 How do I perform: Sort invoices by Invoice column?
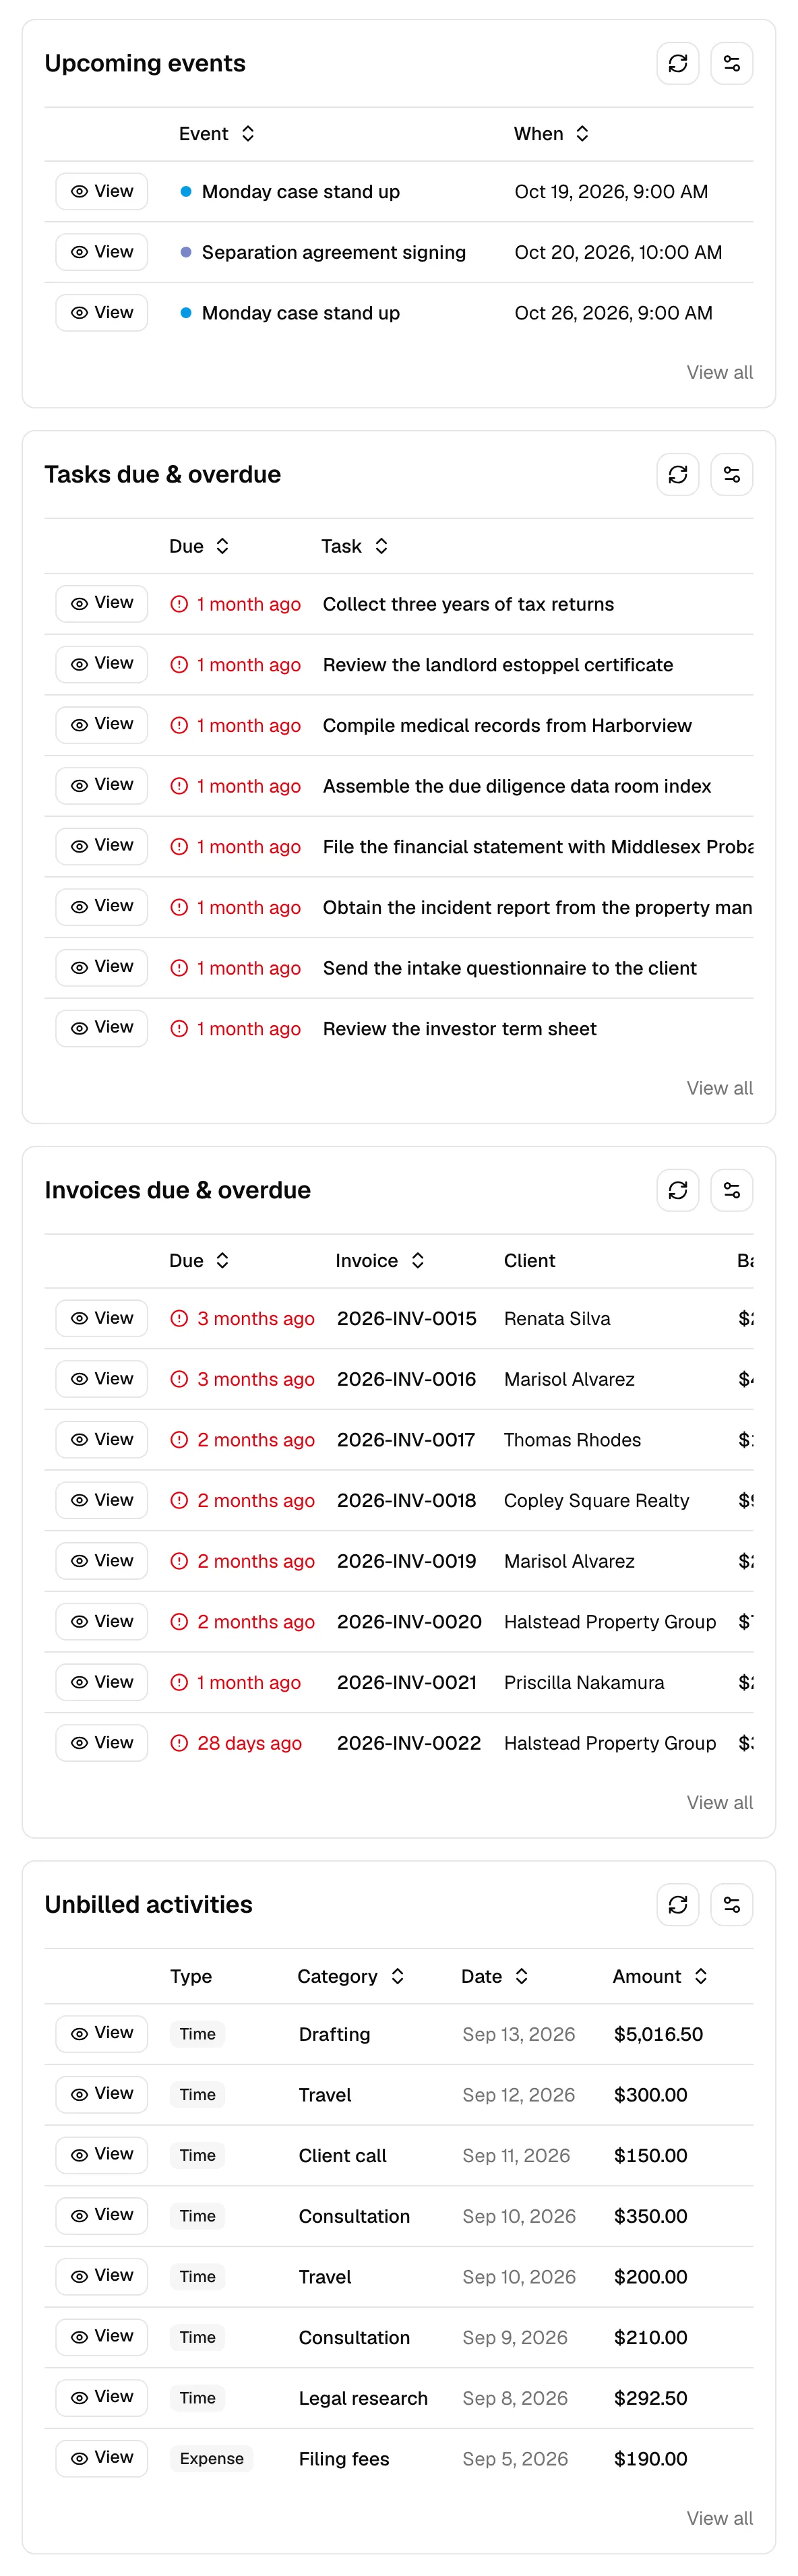pyautogui.click(x=380, y=1261)
